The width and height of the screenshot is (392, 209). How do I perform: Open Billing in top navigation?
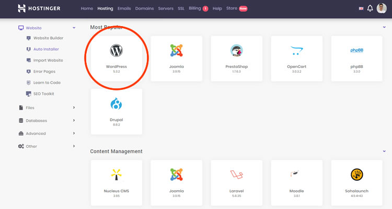point(195,8)
